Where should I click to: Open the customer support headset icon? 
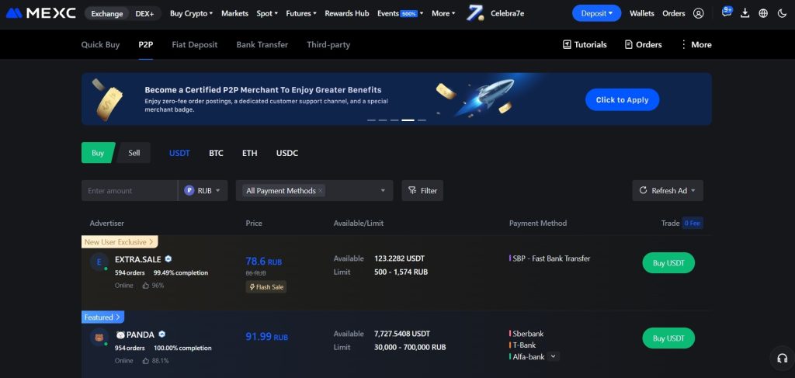tap(783, 359)
